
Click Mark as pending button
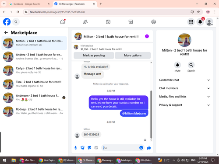94,56
